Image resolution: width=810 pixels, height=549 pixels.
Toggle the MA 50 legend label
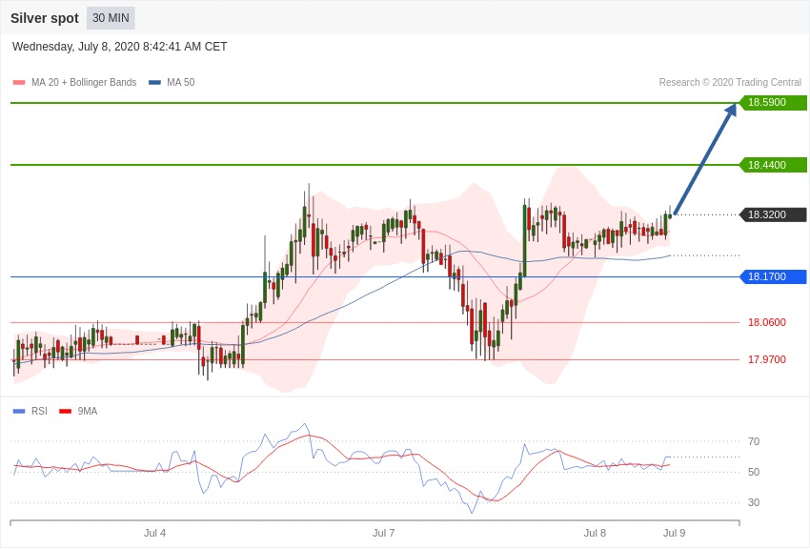click(x=181, y=83)
